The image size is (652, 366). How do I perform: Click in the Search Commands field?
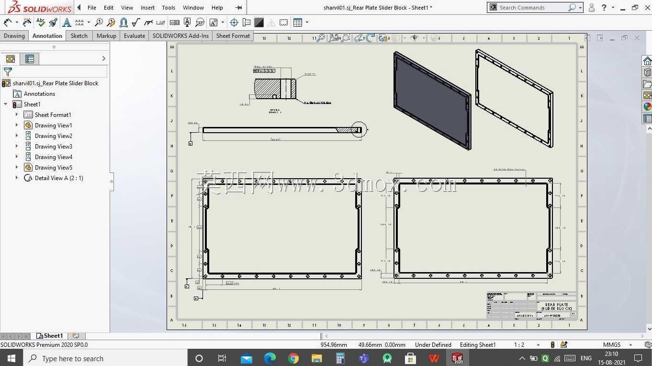(x=532, y=8)
